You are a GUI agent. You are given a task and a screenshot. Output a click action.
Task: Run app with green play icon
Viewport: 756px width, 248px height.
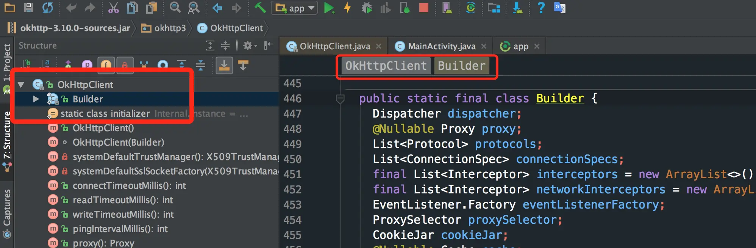coord(329,8)
